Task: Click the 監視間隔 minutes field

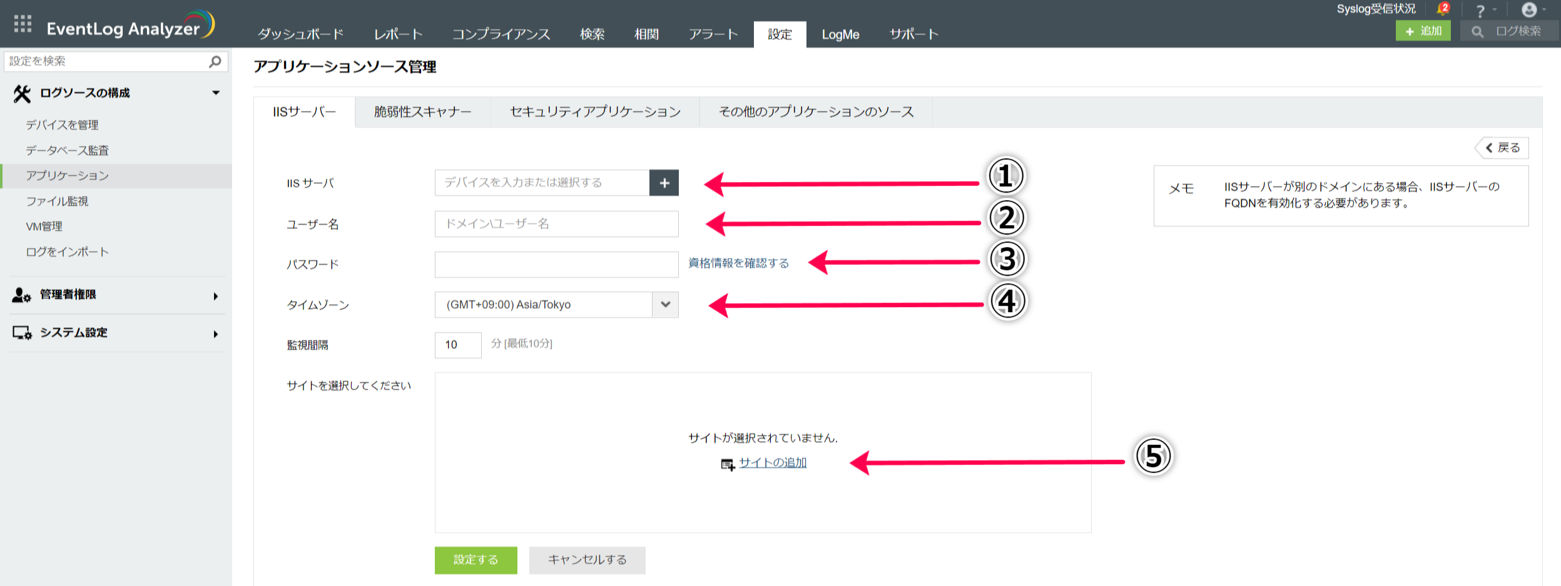Action: 458,345
